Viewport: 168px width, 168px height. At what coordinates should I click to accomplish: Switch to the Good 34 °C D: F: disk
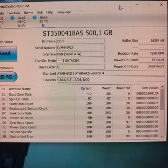[x=21, y=22]
